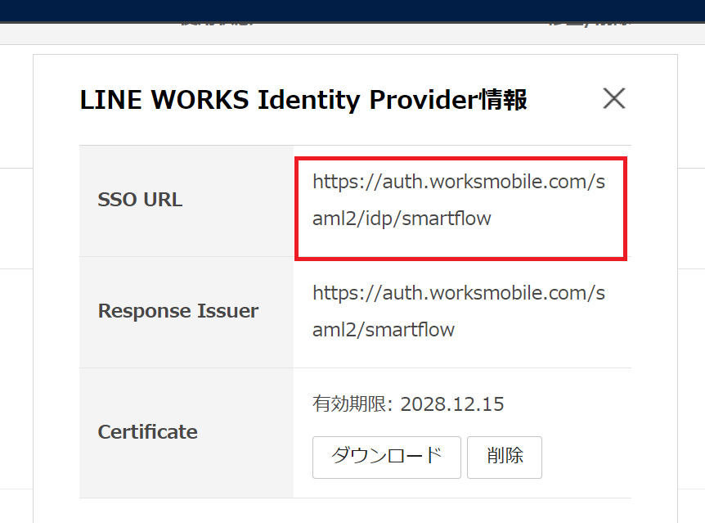Click the Certificate row label

pyautogui.click(x=147, y=432)
